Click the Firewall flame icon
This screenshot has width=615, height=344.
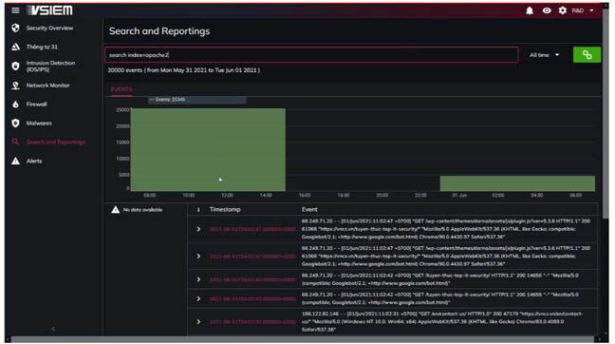[x=15, y=105]
